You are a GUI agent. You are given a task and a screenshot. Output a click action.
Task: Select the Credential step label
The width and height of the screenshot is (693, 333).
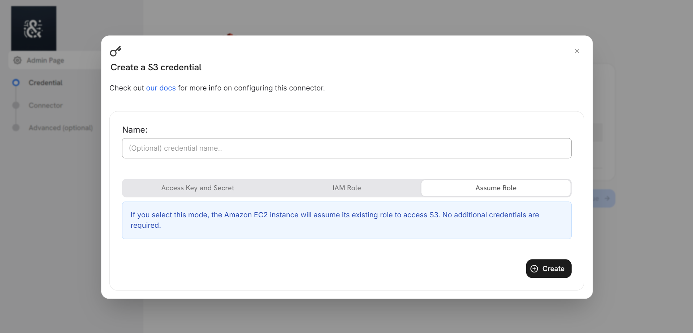click(46, 83)
